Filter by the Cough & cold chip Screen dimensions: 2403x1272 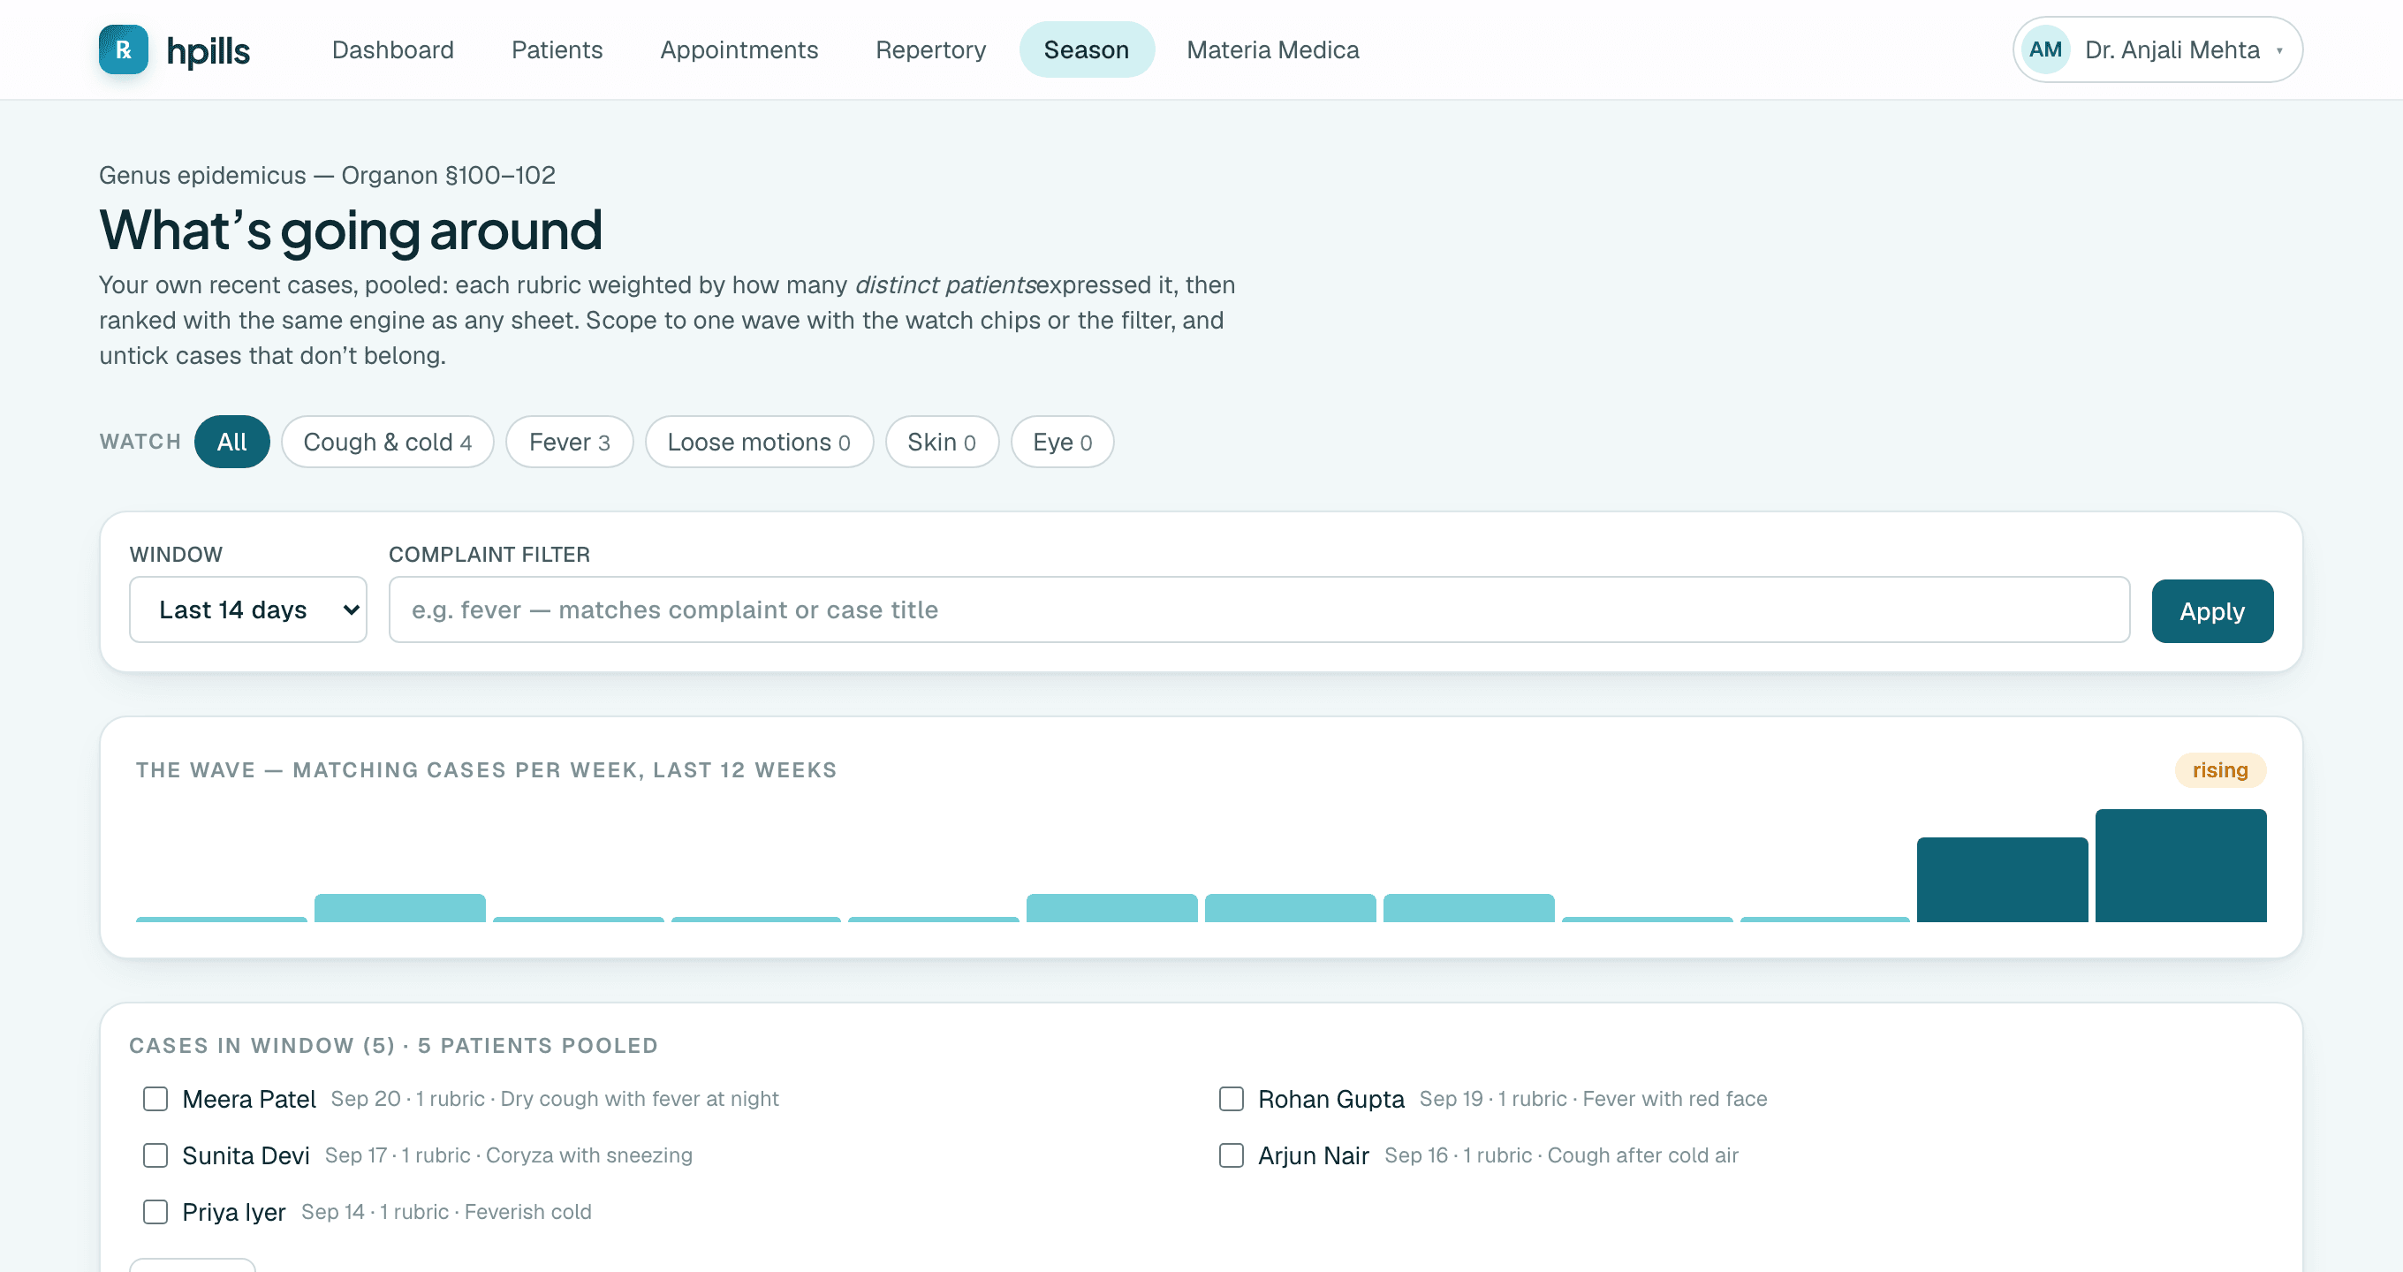[x=387, y=442]
